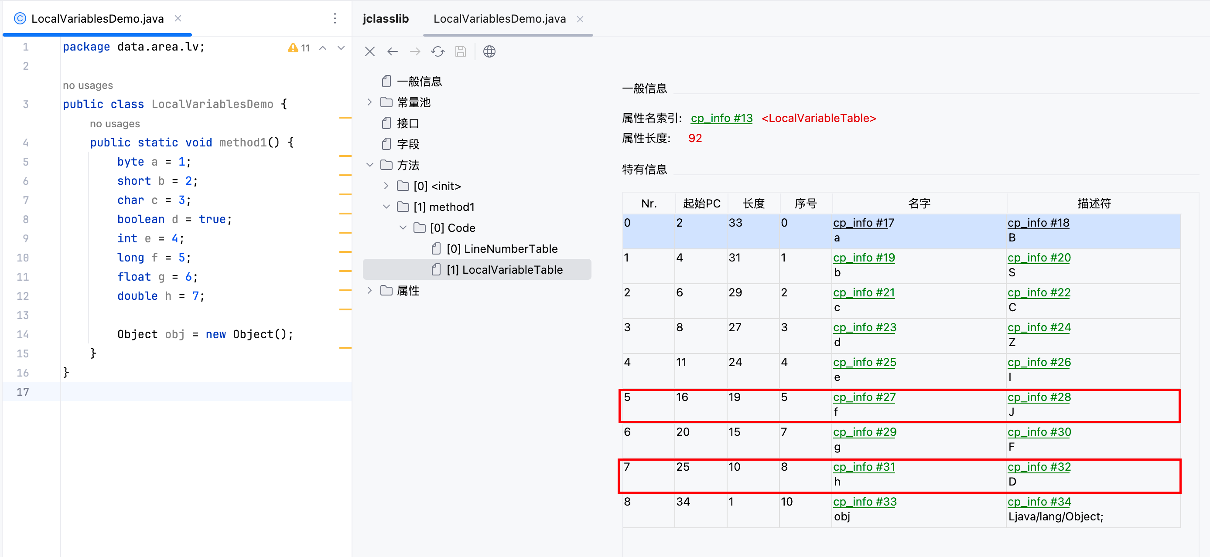Open cp_info #22 descriptor link

1039,292
